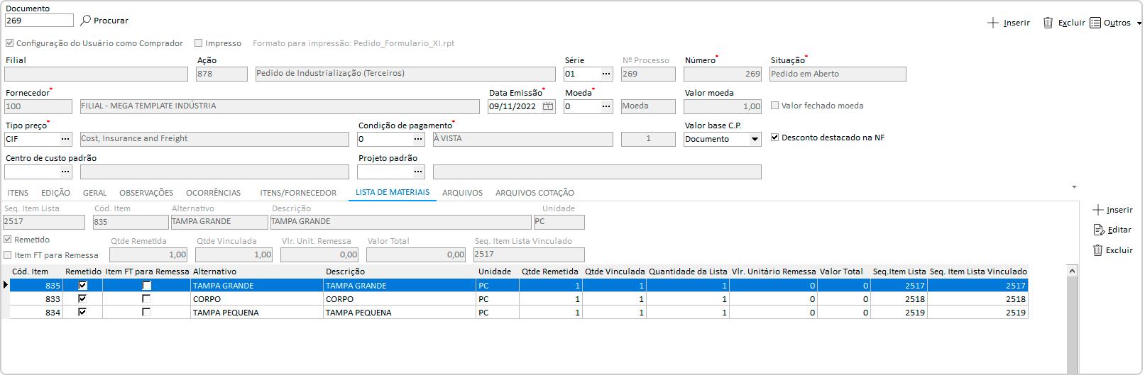Open the Série lookup ellipsis button

606,74
